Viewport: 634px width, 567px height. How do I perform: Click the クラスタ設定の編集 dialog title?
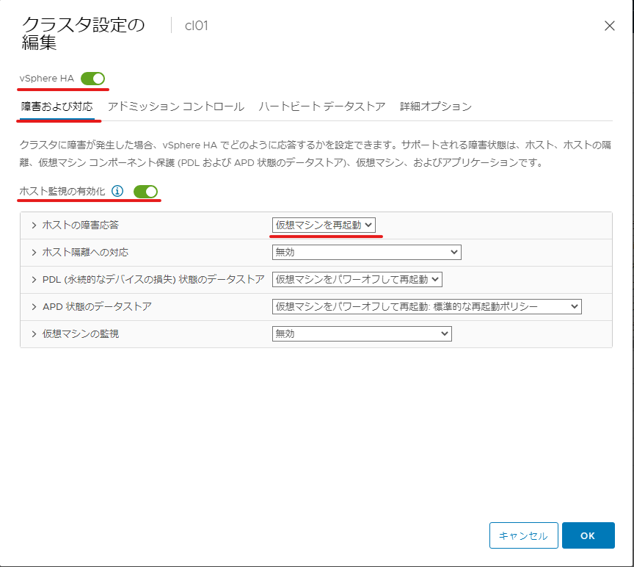[x=83, y=34]
